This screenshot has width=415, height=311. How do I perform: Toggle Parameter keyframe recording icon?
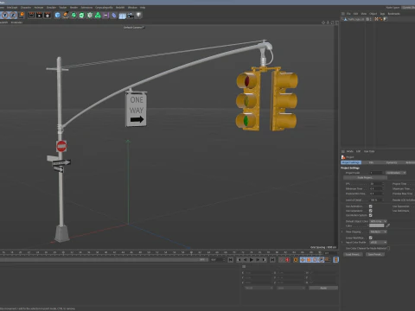point(322,260)
